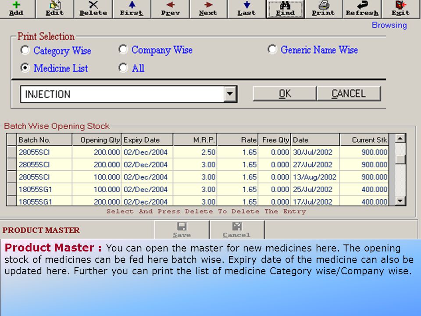Click the 27/Jul/2002 date cell
Screen dimensions: 421x316
315,165
